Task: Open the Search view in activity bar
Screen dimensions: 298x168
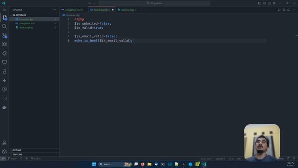Action: tap(5, 26)
